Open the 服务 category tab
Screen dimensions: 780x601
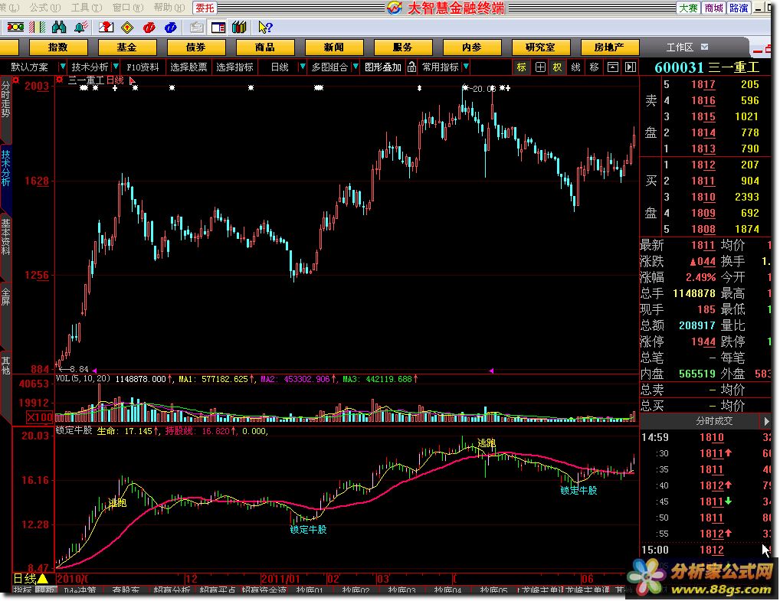click(x=402, y=47)
